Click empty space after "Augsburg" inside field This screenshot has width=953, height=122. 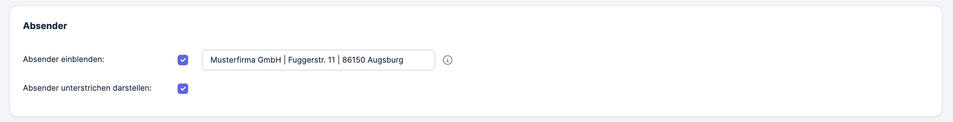pyautogui.click(x=418, y=60)
